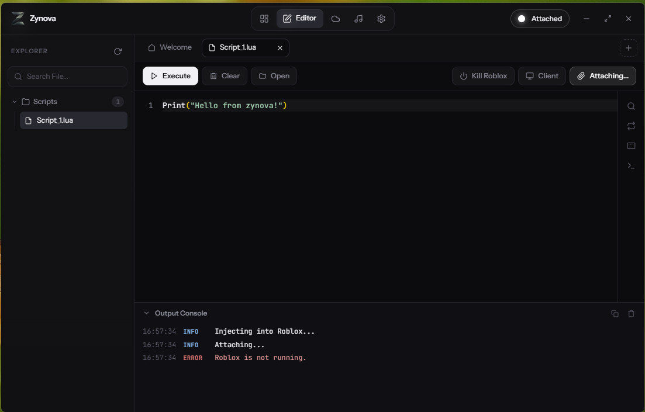Open the dashboard grid view icon
Image resolution: width=645 pixels, height=412 pixels.
(x=264, y=19)
